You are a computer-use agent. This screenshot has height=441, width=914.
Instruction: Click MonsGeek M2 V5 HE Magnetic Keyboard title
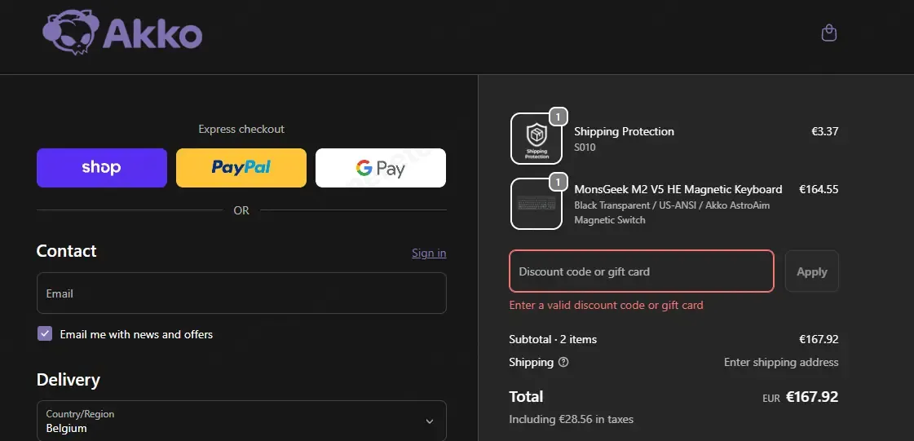678,189
